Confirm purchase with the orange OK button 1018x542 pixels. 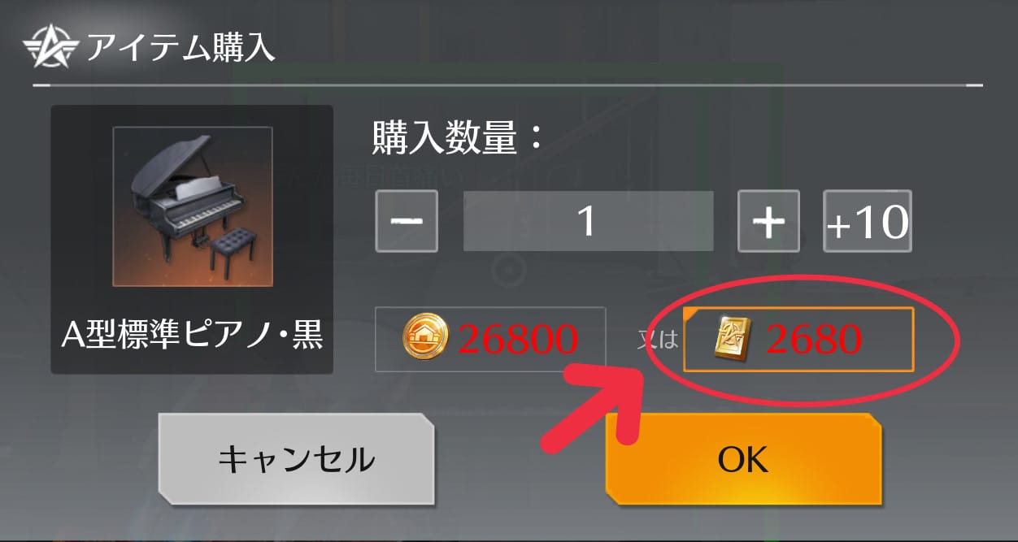[743, 459]
